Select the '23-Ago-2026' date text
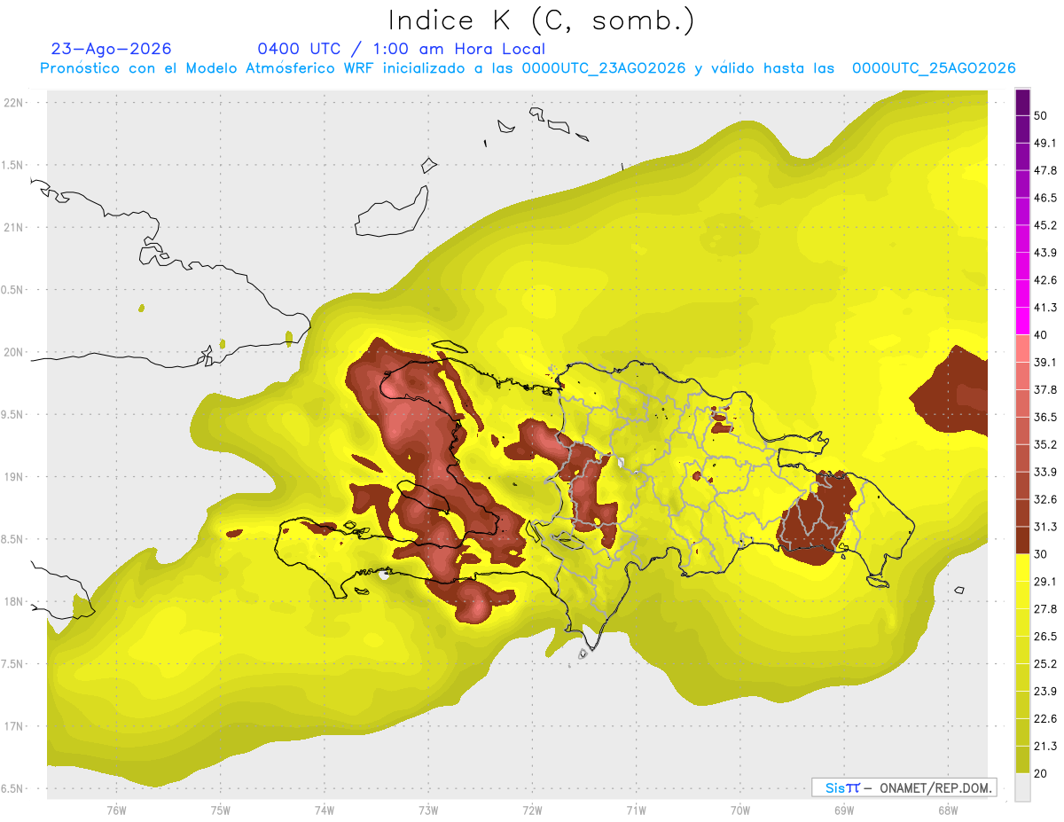 [112, 49]
